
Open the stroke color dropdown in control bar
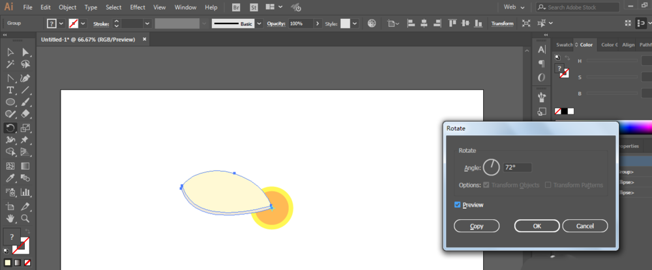point(83,23)
